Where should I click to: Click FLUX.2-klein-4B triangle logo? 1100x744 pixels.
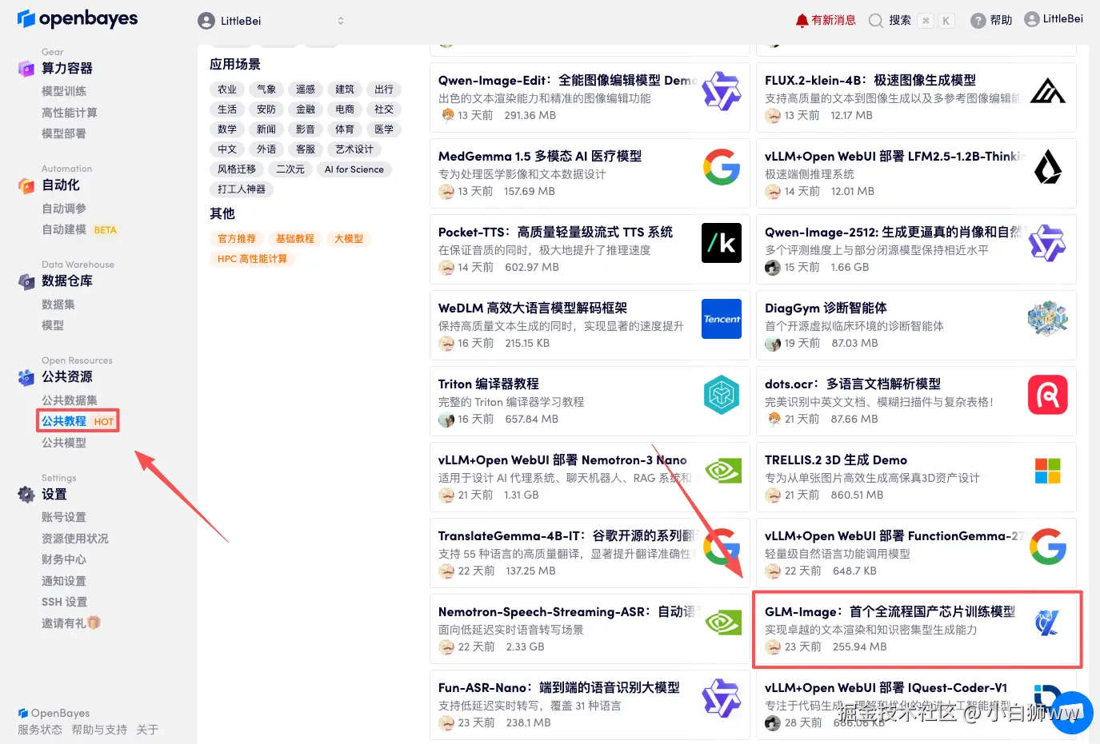1048,91
